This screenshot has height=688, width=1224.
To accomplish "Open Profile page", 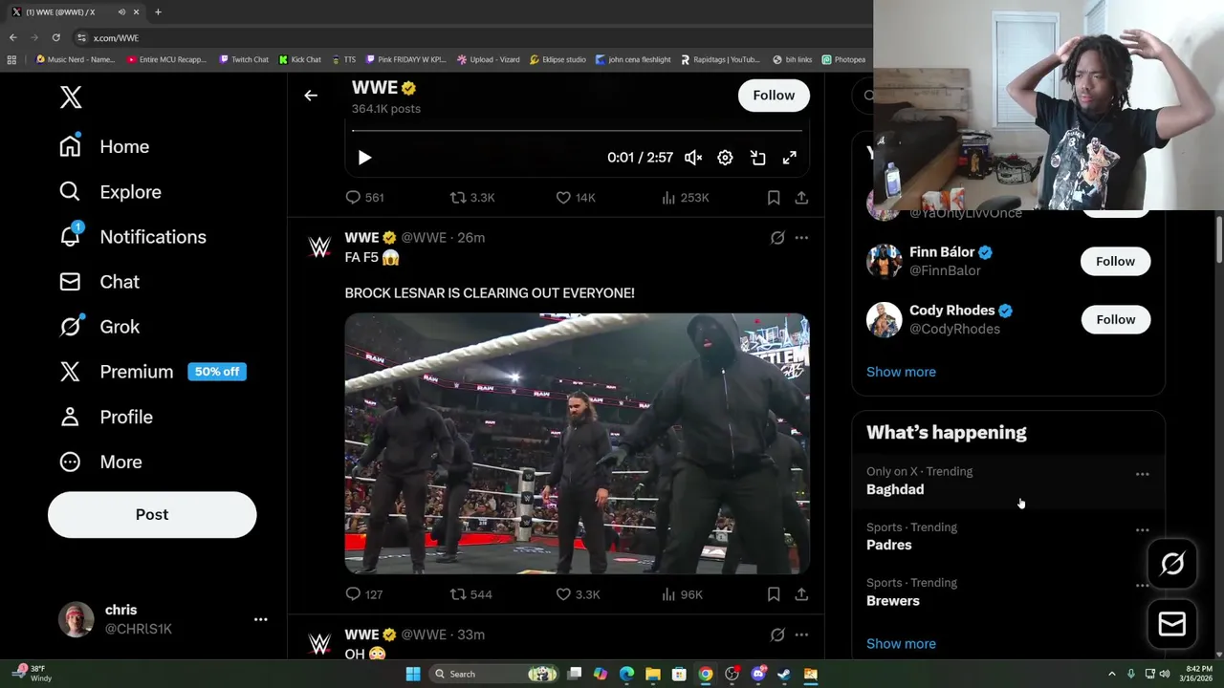I will [105, 417].
